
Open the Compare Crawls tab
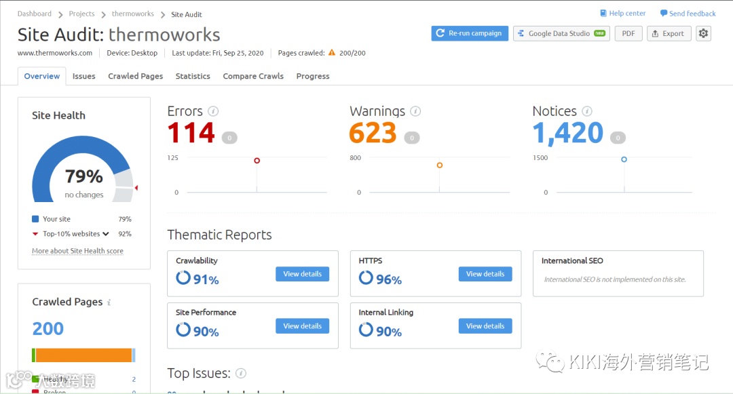(x=253, y=76)
